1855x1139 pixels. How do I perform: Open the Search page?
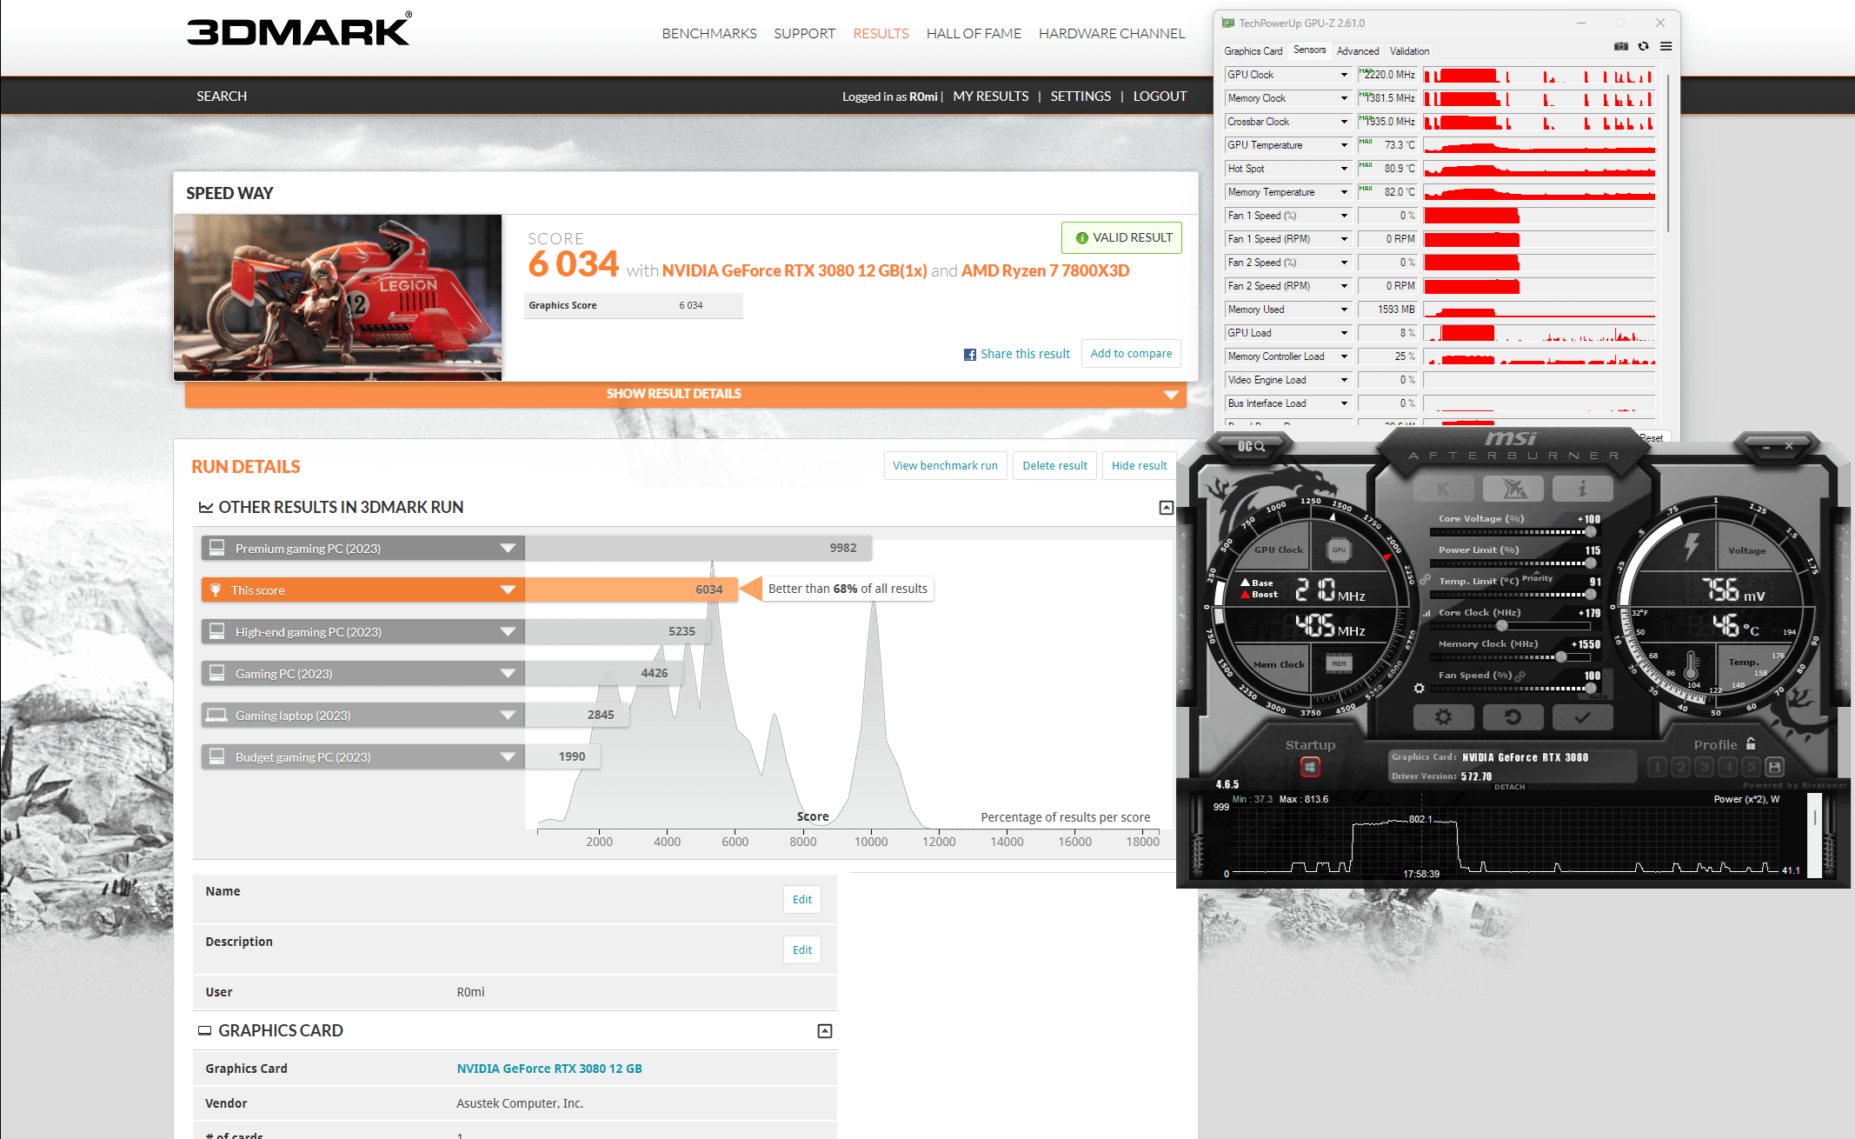[x=222, y=97]
